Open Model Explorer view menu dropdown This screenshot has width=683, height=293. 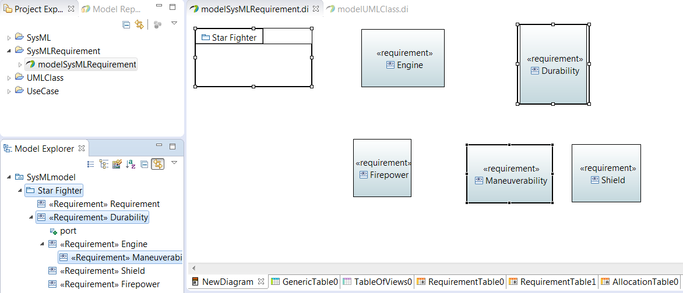coord(174,163)
